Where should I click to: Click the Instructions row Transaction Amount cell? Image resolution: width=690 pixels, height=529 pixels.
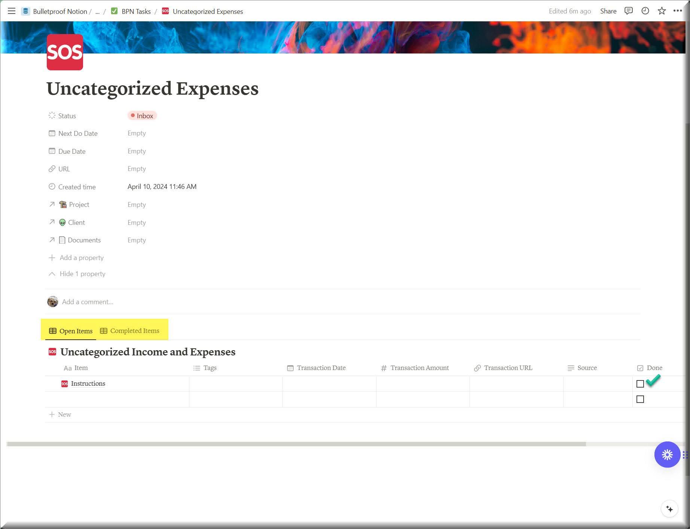coord(423,384)
